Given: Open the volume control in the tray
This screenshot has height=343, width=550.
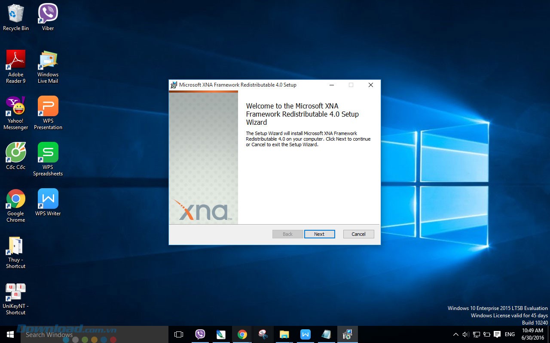Looking at the screenshot, I should tap(465, 334).
